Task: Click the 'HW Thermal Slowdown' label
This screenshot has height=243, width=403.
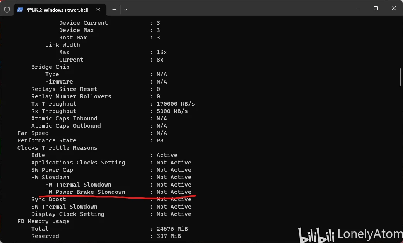Action: click(x=78, y=185)
